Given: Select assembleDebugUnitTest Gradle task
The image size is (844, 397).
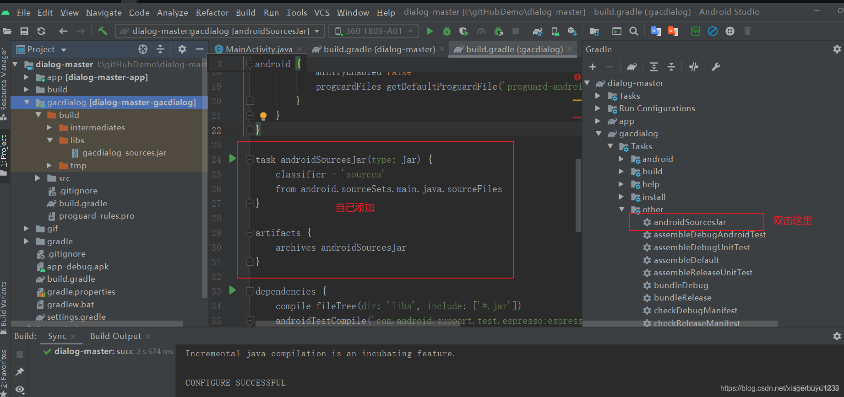Looking at the screenshot, I should pos(702,247).
